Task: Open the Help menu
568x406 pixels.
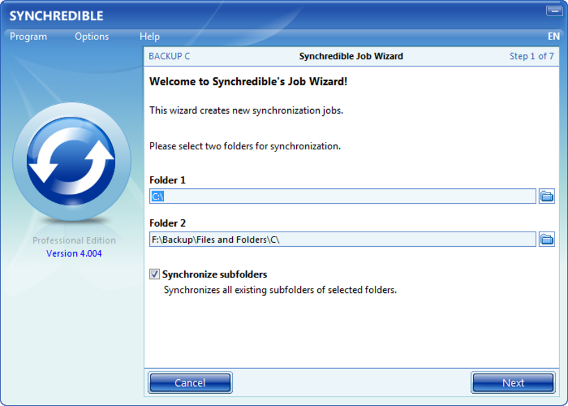Action: [x=150, y=37]
